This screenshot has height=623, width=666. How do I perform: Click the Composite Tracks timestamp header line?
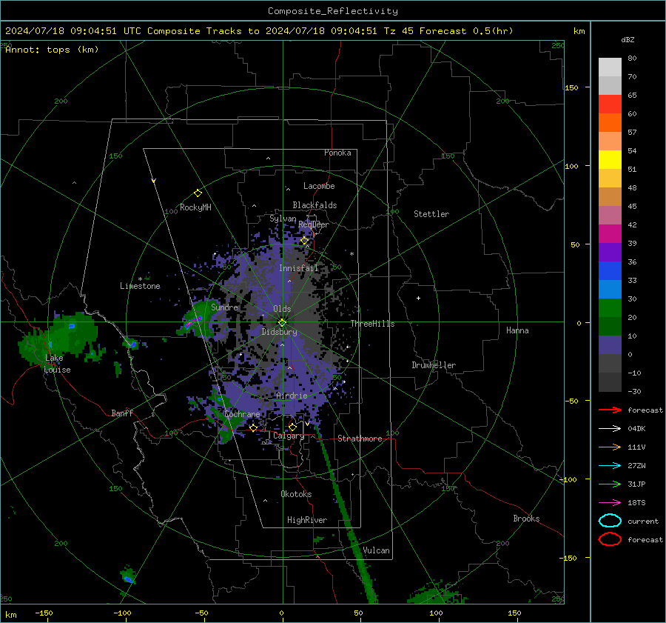pos(259,31)
